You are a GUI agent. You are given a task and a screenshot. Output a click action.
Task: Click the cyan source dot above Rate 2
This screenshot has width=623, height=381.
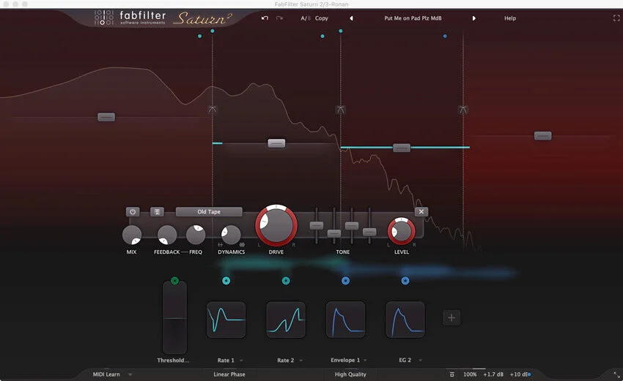click(x=286, y=281)
